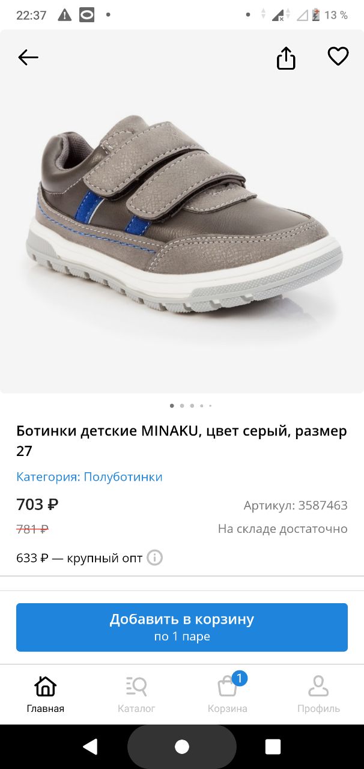Open the Каталог tab
The width and height of the screenshot is (364, 769).
click(x=136, y=694)
